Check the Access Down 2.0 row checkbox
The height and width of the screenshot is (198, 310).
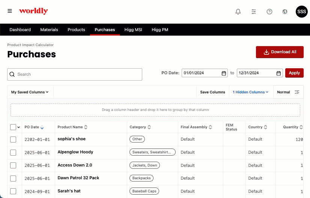13,165
